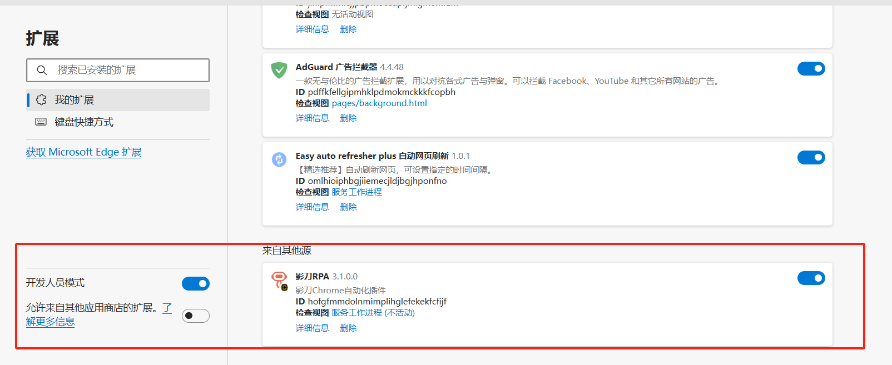Click the keyboard icon beside 键盘快捷方式
892x365 pixels.
[x=41, y=122]
